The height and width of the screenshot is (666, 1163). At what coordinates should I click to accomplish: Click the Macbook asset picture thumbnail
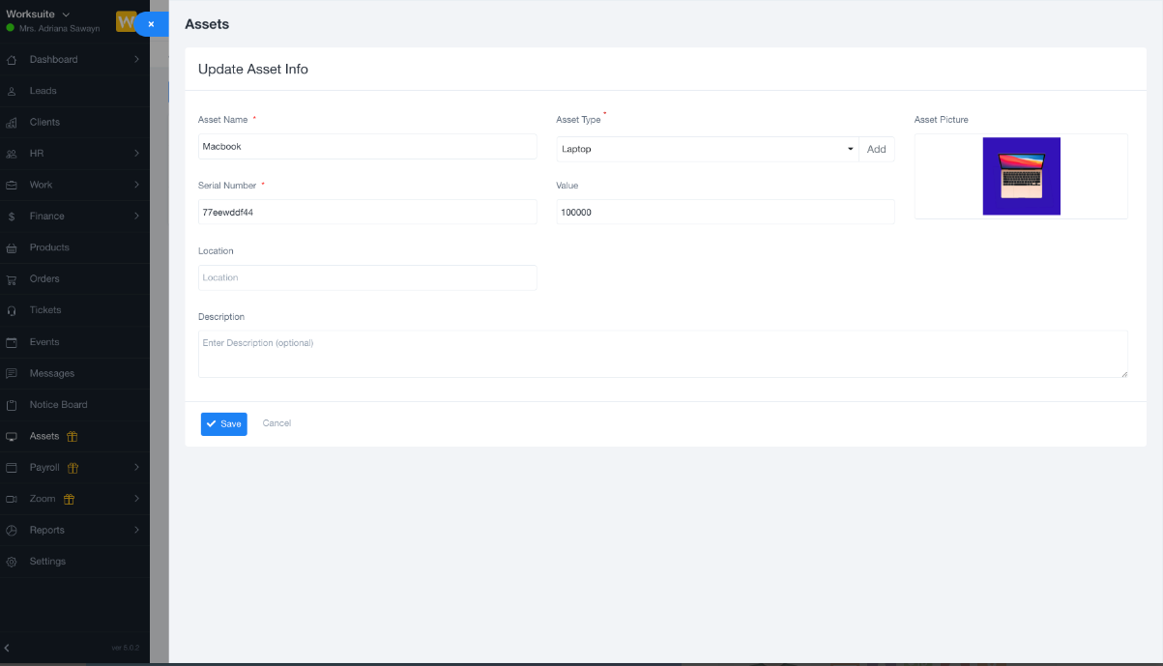coord(1021,176)
